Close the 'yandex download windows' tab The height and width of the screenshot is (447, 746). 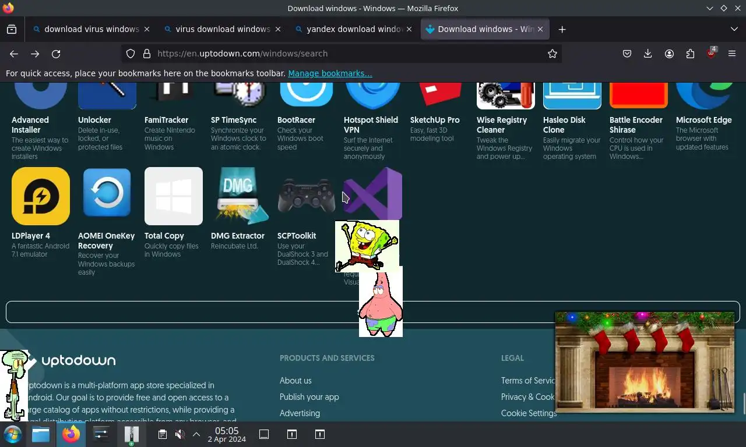click(409, 29)
